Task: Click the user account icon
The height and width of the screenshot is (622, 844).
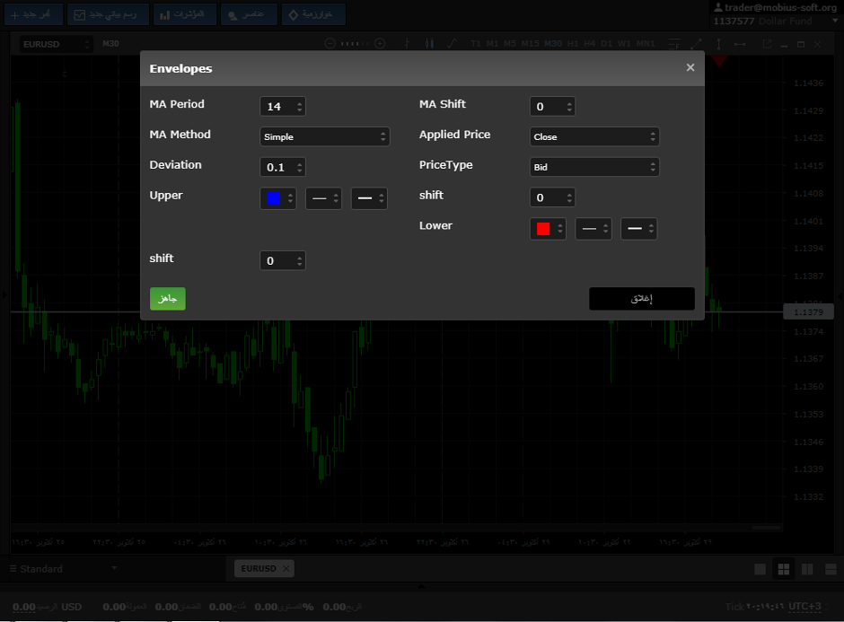Action: tap(718, 7)
